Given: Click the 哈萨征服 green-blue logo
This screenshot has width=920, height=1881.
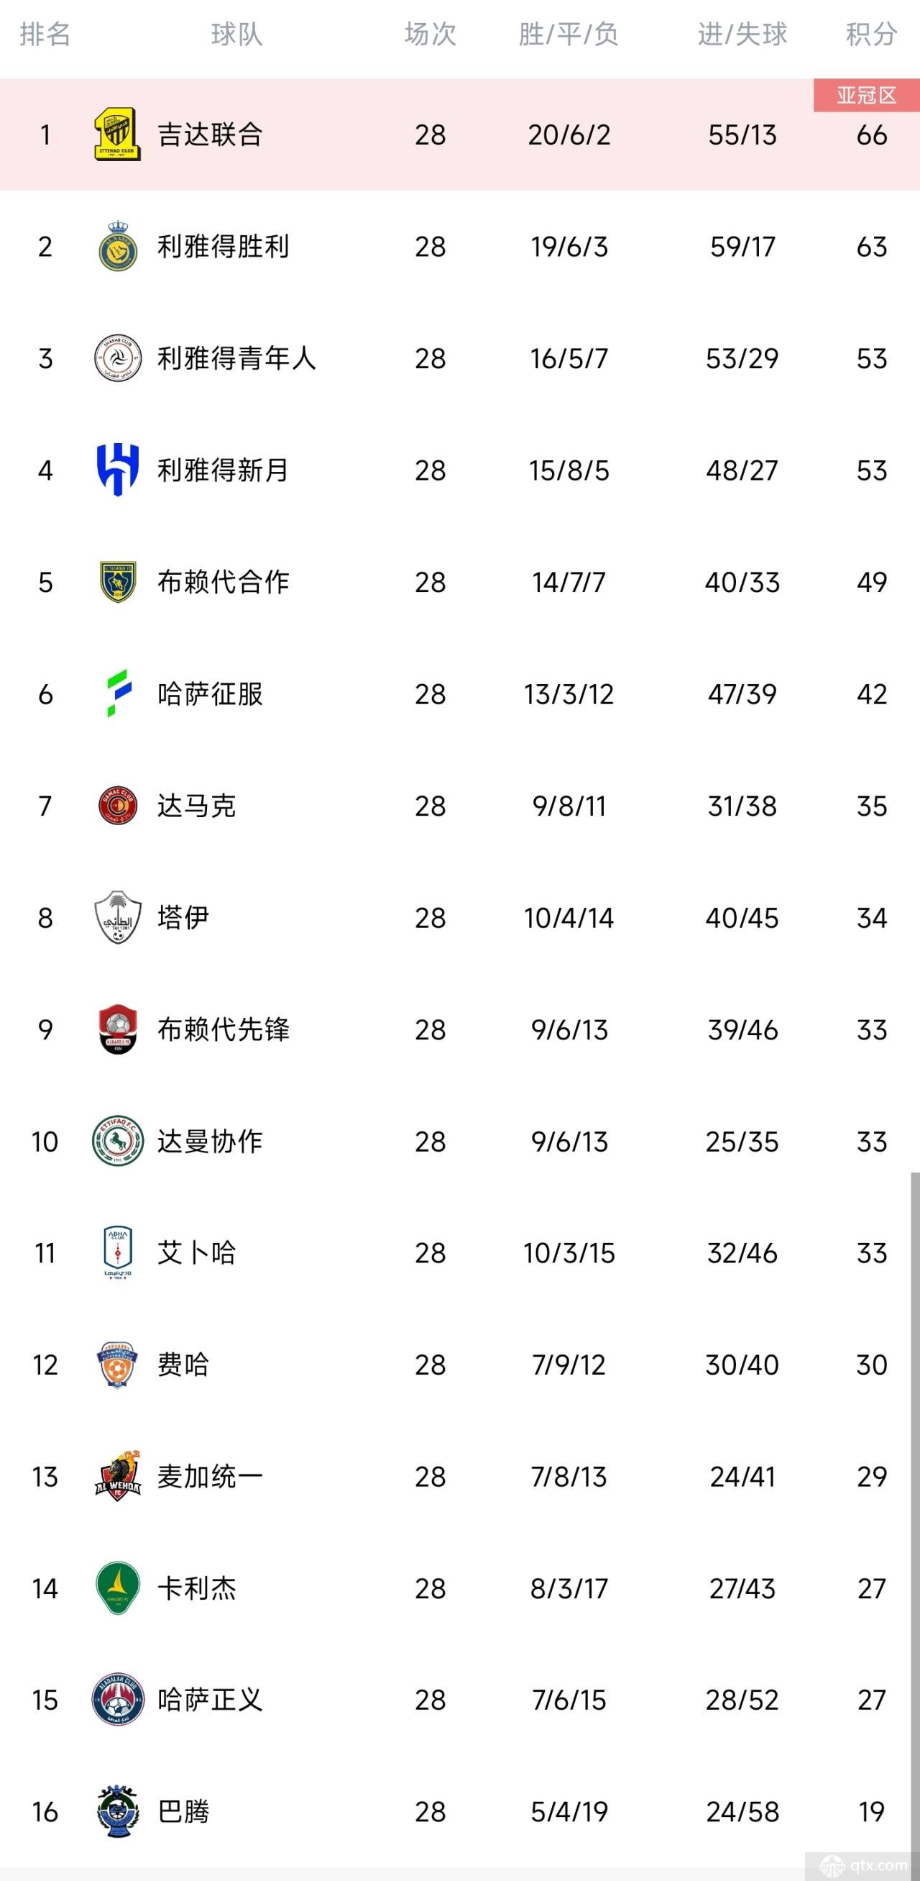Looking at the screenshot, I should [x=119, y=693].
